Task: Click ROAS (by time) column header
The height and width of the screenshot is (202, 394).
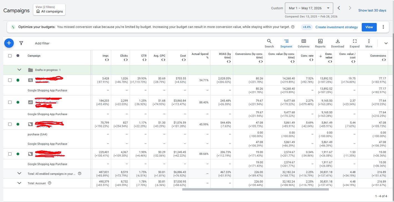Action: 225,56
